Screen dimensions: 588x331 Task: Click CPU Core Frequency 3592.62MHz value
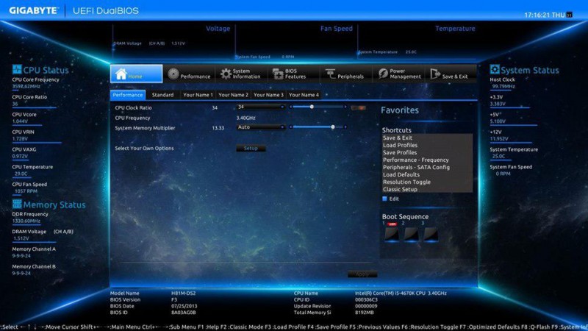(x=26, y=86)
